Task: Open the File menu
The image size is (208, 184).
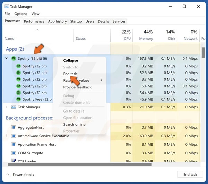Action: coord(7,14)
